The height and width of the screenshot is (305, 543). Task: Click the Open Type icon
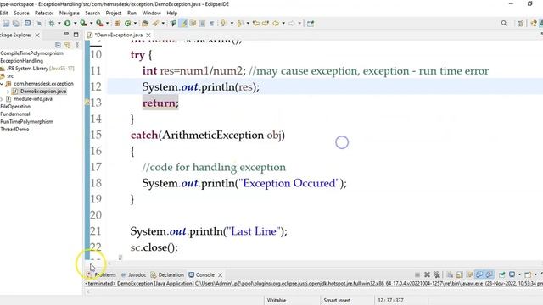pyautogui.click(x=145, y=24)
